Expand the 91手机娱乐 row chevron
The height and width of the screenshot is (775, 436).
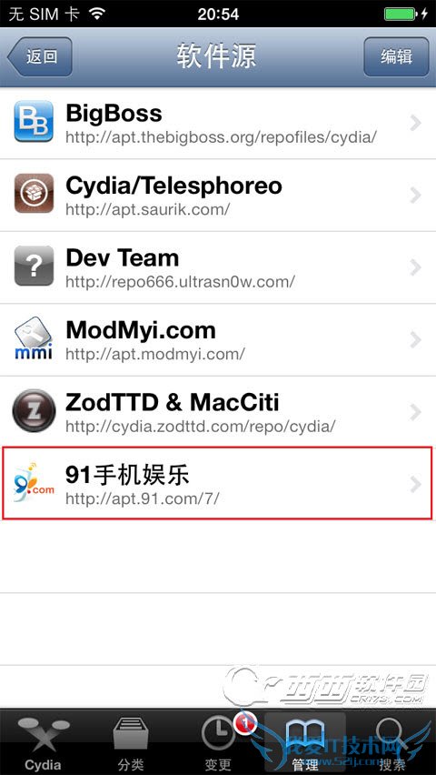[416, 484]
